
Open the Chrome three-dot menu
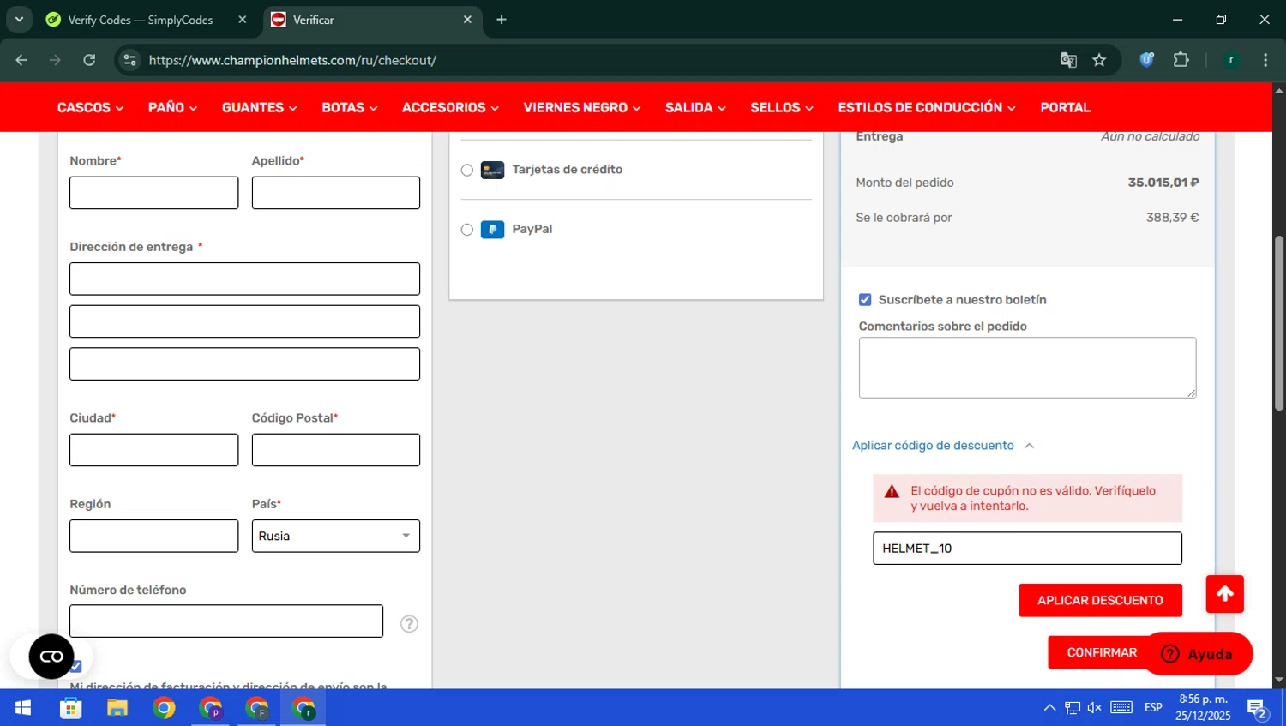pyautogui.click(x=1265, y=60)
